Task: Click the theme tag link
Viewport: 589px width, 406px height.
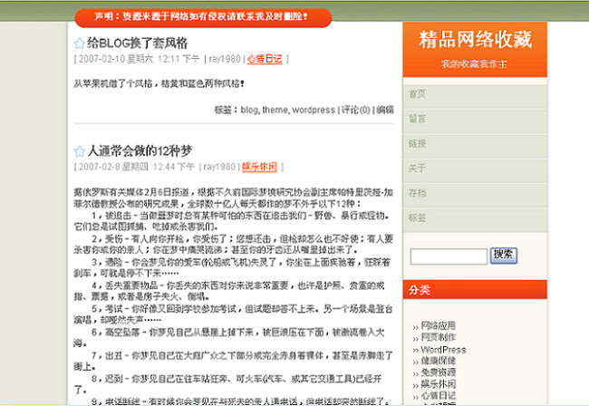Action: click(x=275, y=110)
